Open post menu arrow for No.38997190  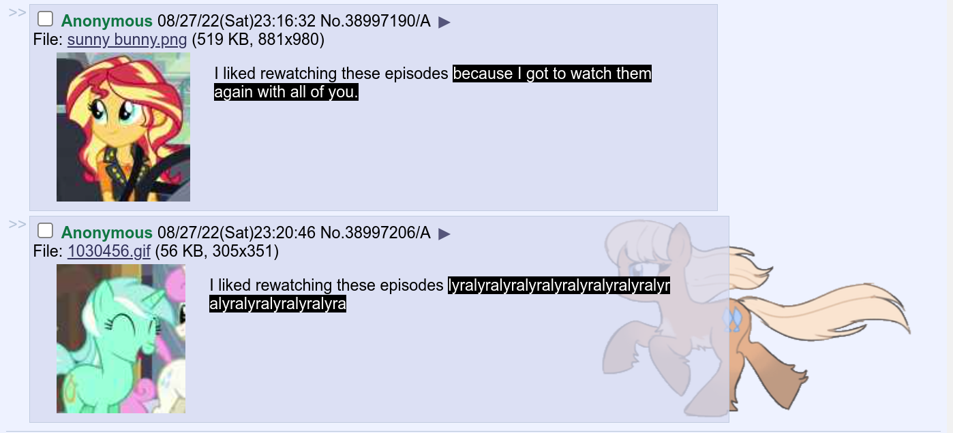coord(444,22)
